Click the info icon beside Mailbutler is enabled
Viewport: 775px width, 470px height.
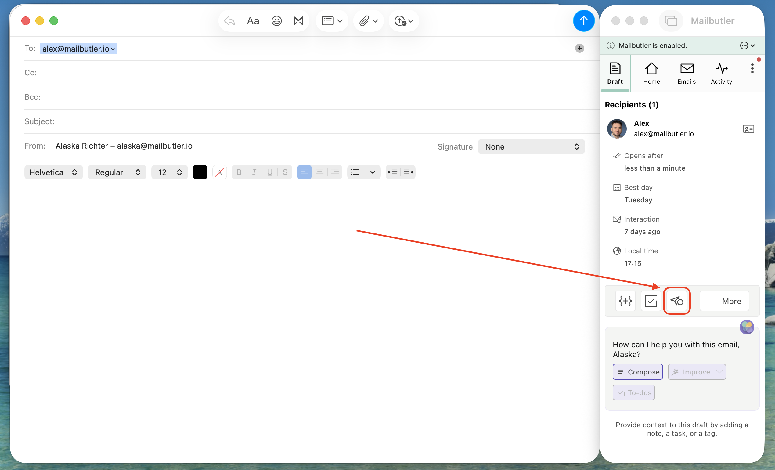[x=610, y=45]
